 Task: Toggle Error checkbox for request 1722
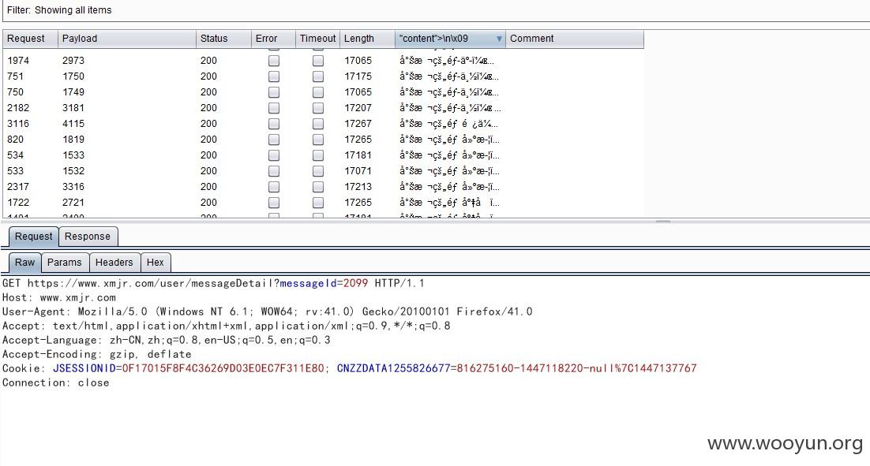click(273, 203)
